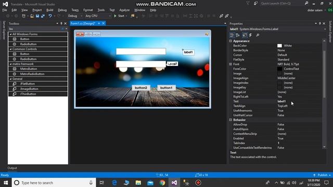
Task: Open the Mail app from the taskbar
Action: click(150, 182)
